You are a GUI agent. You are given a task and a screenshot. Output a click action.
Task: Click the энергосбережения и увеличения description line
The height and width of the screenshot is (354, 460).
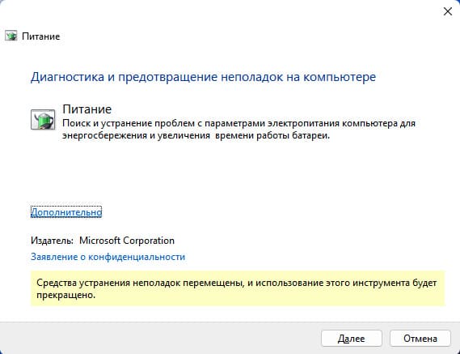point(196,135)
